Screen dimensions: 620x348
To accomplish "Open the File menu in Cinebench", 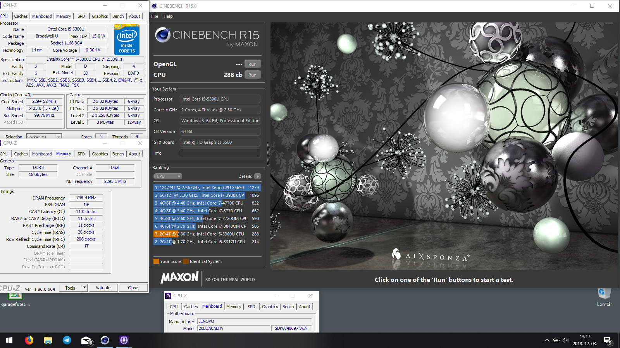I will (155, 16).
